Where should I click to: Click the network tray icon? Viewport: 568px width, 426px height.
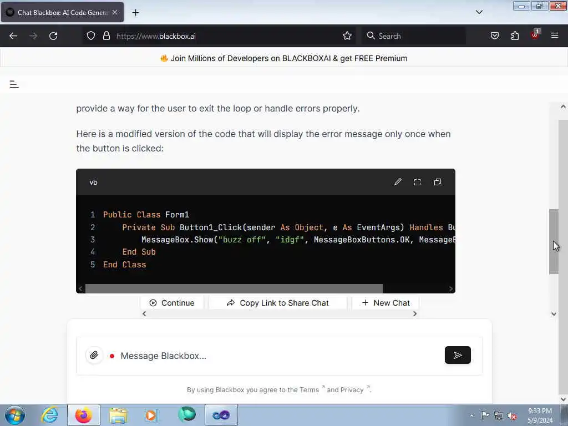click(499, 416)
